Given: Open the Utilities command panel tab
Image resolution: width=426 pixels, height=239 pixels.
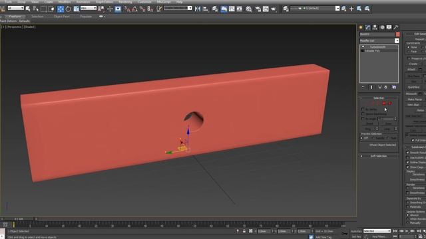Looking at the screenshot, I should point(396,27).
